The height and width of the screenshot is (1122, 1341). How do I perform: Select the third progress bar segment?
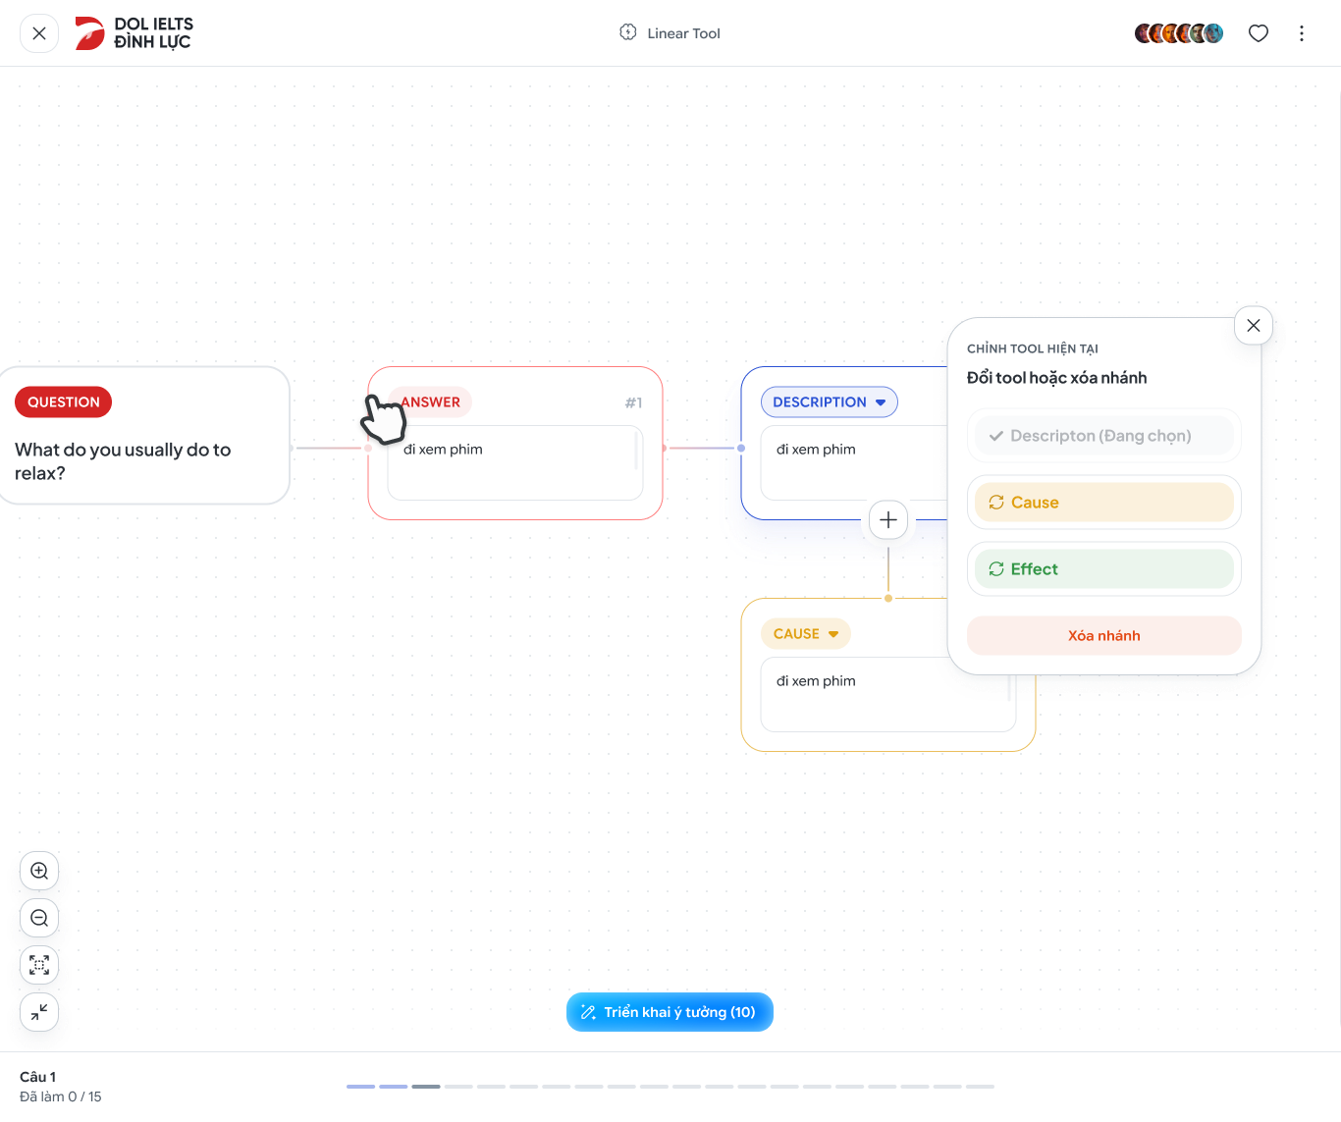(426, 1087)
